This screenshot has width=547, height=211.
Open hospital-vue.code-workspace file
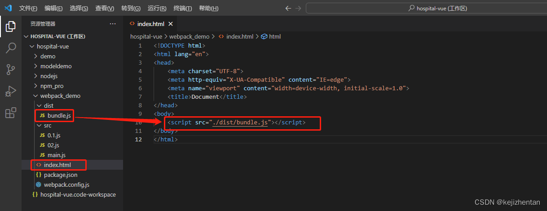click(72, 194)
